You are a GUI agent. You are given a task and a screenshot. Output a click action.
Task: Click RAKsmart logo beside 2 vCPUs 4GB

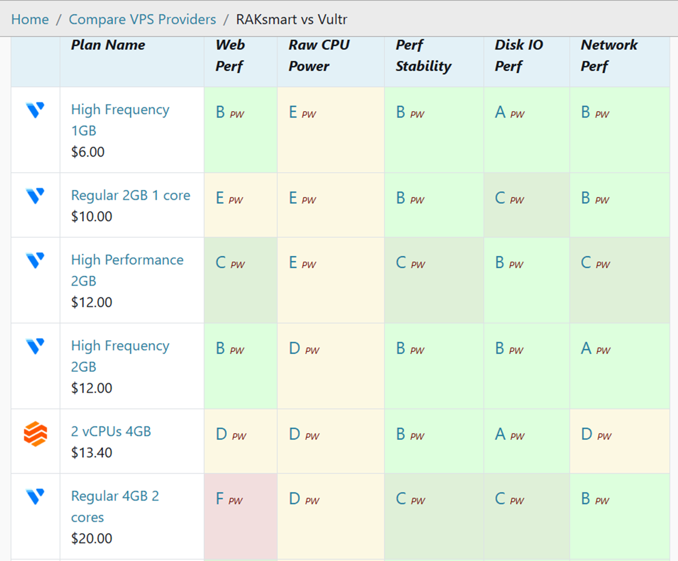click(35, 433)
